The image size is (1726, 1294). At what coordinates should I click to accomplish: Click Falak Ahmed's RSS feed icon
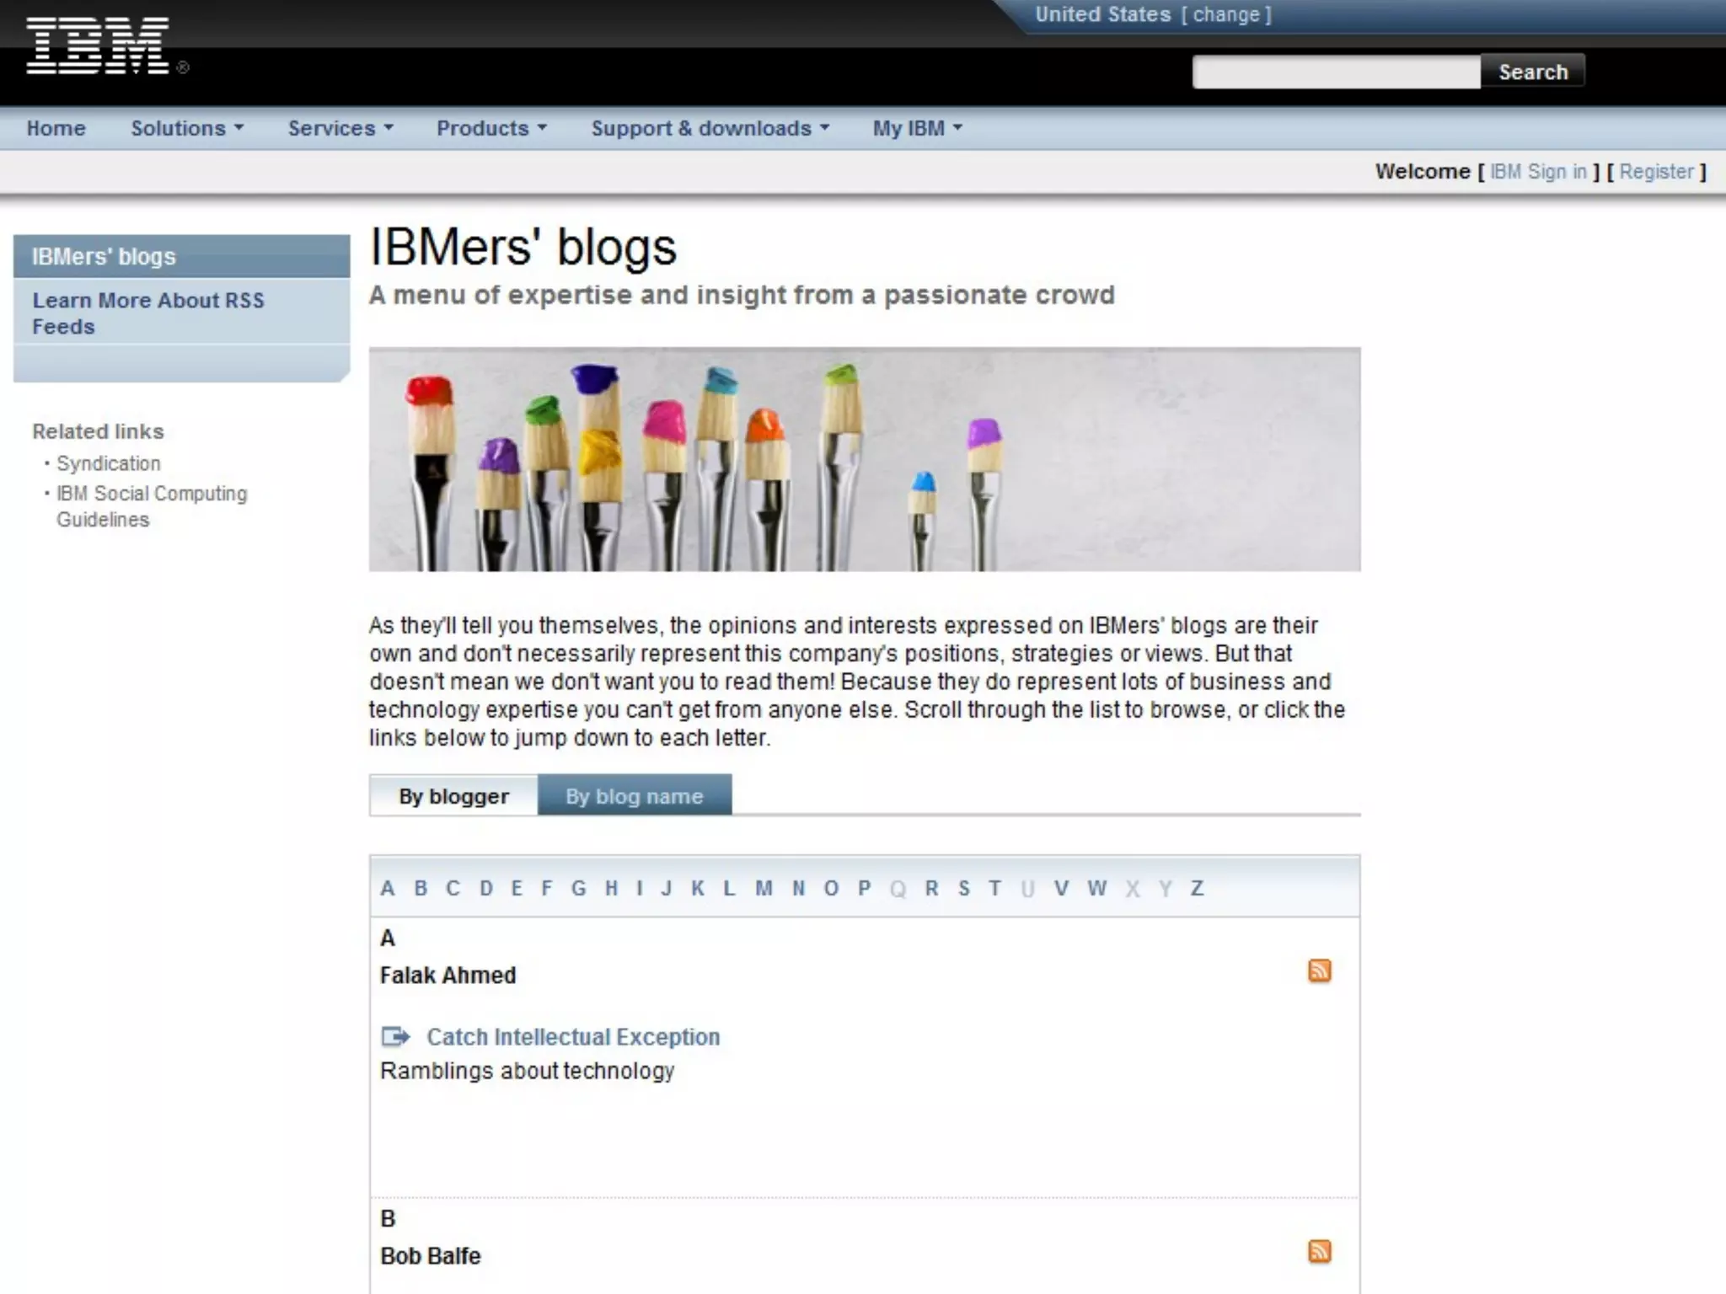1319,970
